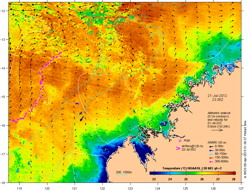Screen dimensions: 247x191
Task: Click the latitude axis label '-14'
Action: point(3,68)
